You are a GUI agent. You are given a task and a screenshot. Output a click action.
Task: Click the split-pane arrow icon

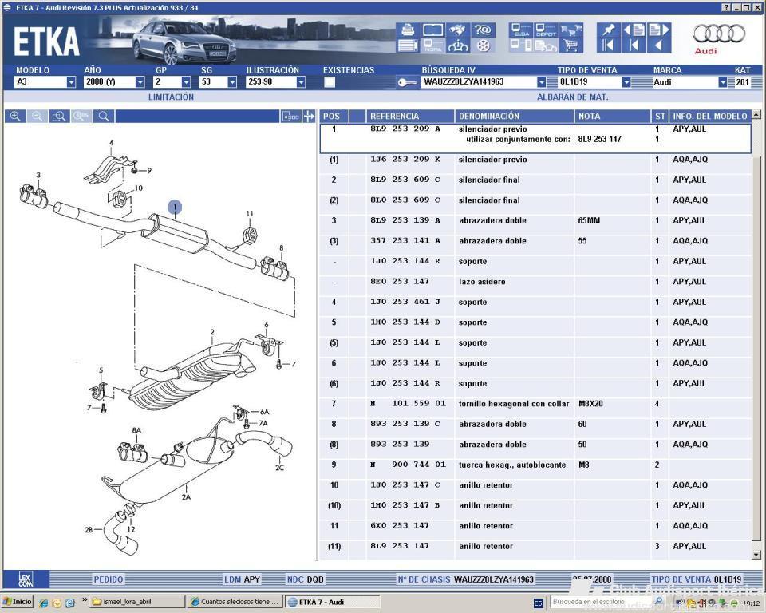309,117
